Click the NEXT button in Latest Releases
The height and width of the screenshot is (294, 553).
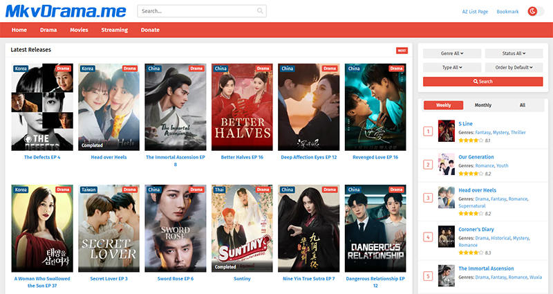402,50
